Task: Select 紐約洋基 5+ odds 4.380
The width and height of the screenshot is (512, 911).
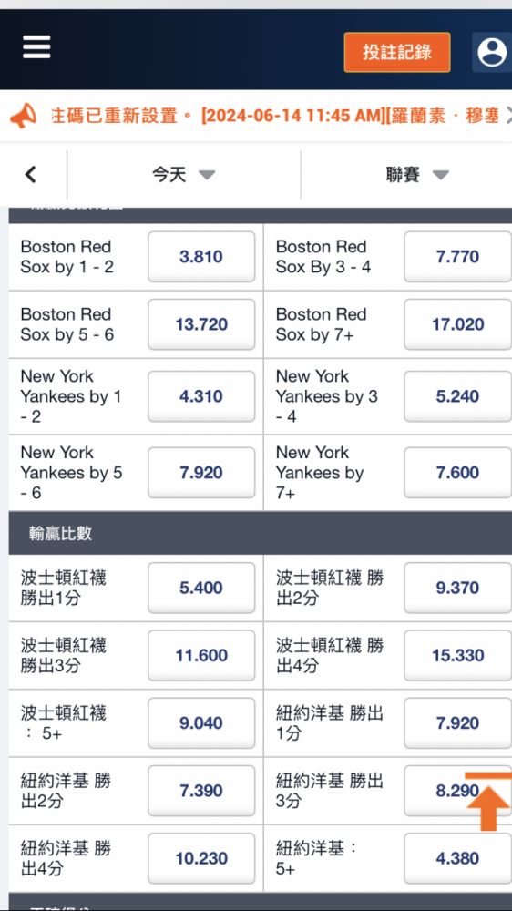Action: 458,858
